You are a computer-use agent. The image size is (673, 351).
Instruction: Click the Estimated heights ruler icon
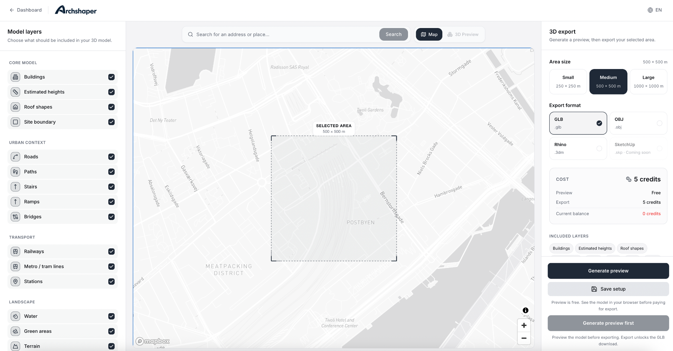[15, 92]
